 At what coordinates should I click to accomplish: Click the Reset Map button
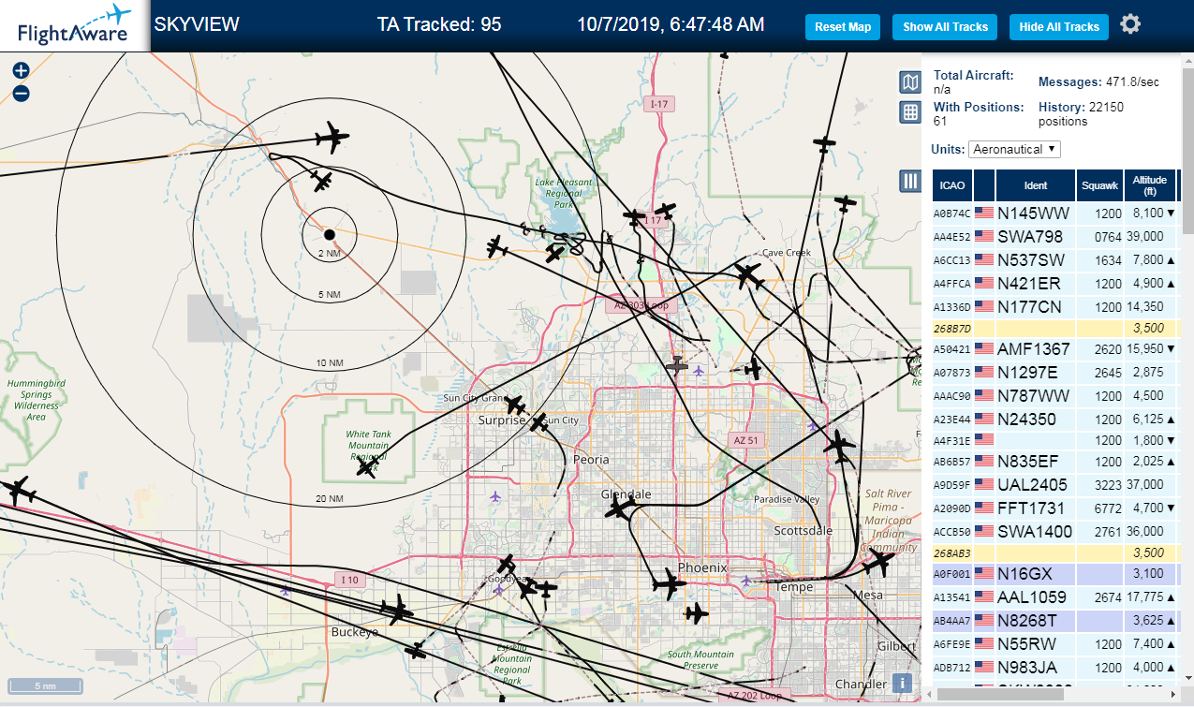coord(843,27)
